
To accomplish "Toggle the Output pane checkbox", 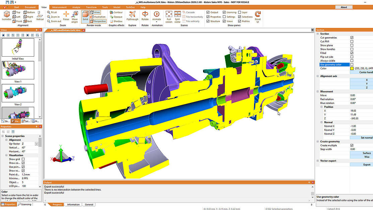I will point(208,12).
